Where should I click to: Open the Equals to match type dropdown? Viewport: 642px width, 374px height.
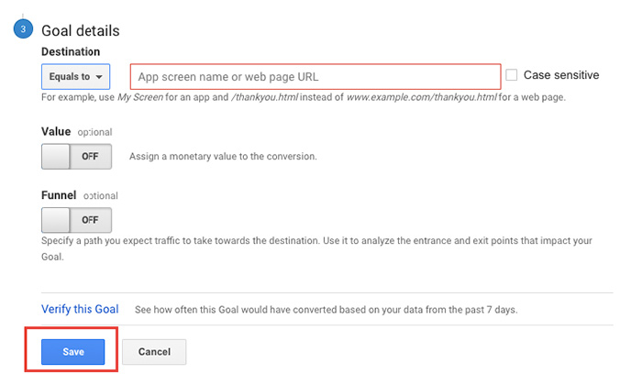point(76,76)
